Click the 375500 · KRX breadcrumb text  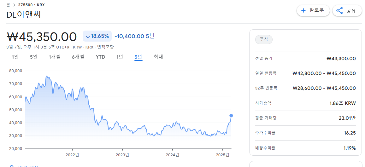32,4
